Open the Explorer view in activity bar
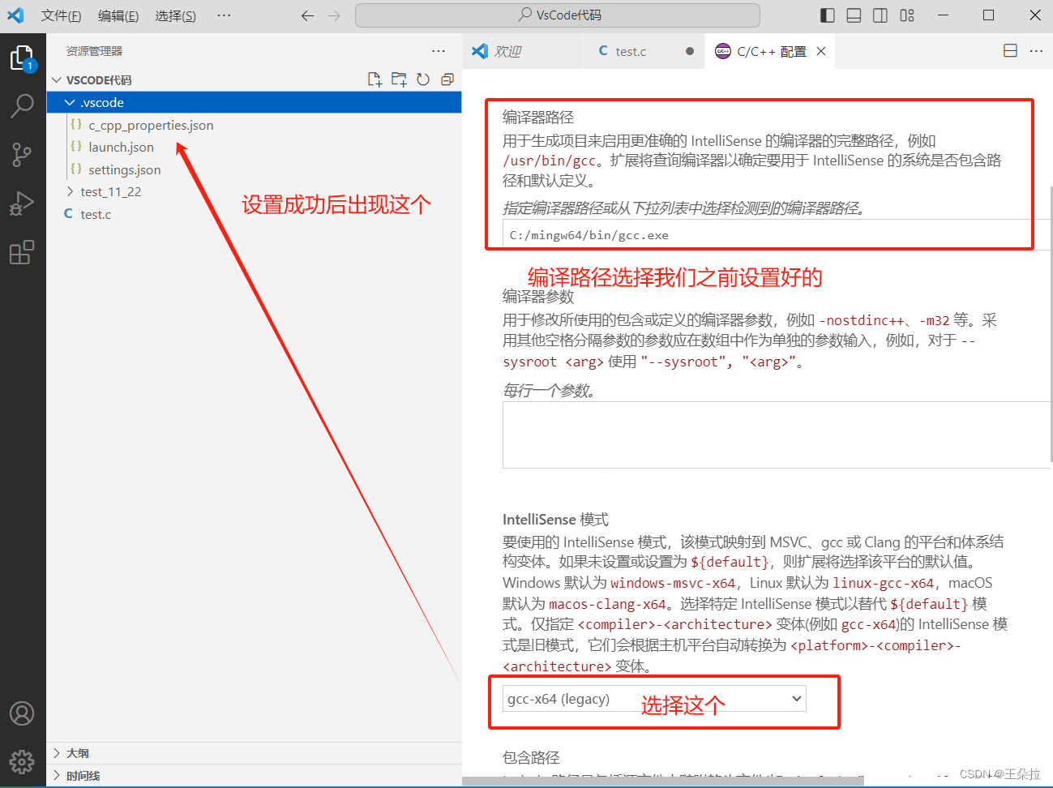This screenshot has height=788, width=1053. pyautogui.click(x=22, y=58)
